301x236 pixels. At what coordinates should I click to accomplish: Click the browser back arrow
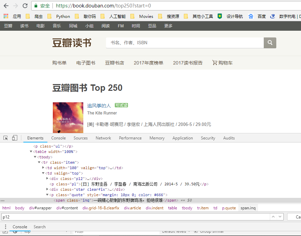tap(6, 6)
